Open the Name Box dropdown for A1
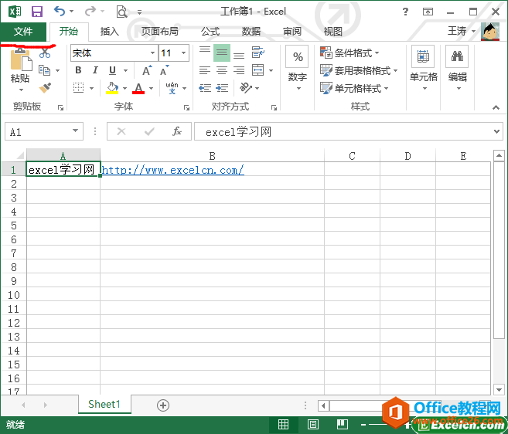Viewport: 508px width, 434px height. point(75,131)
